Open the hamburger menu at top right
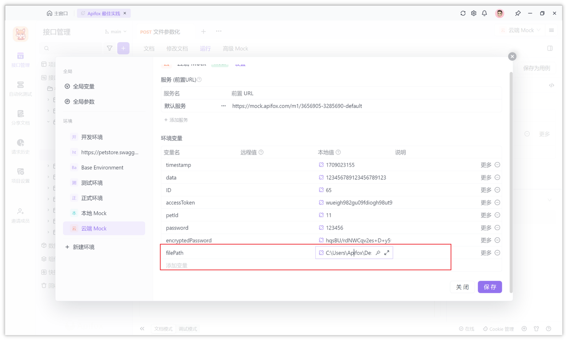 551,30
